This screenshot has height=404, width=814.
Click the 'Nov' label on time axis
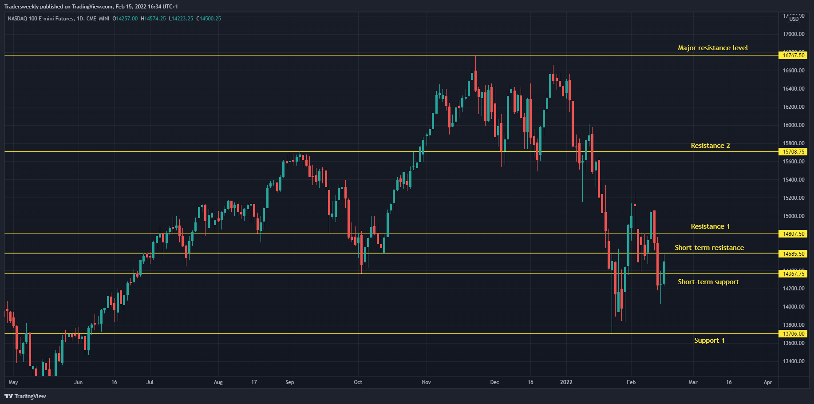(x=427, y=382)
